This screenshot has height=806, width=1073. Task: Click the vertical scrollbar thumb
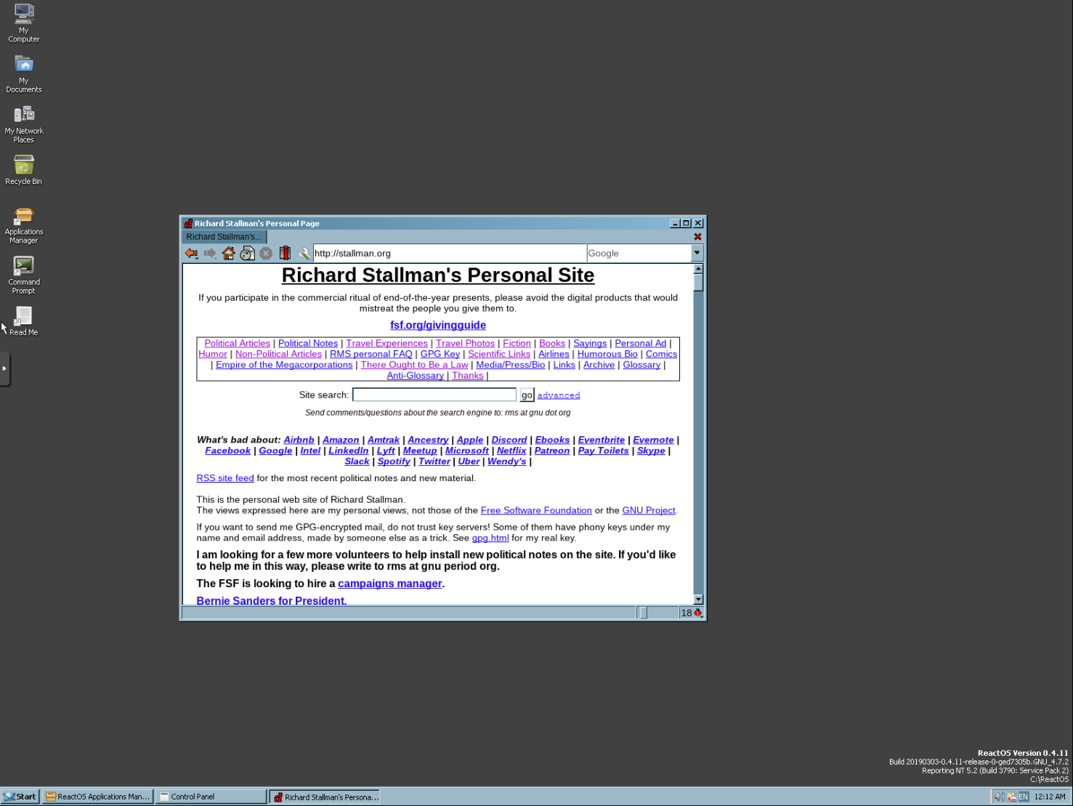698,283
